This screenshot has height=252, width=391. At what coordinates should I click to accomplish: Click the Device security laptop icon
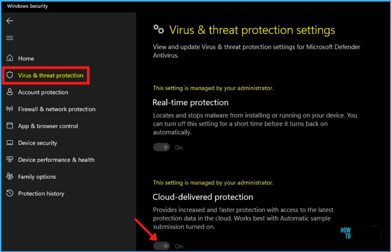pyautogui.click(x=10, y=143)
